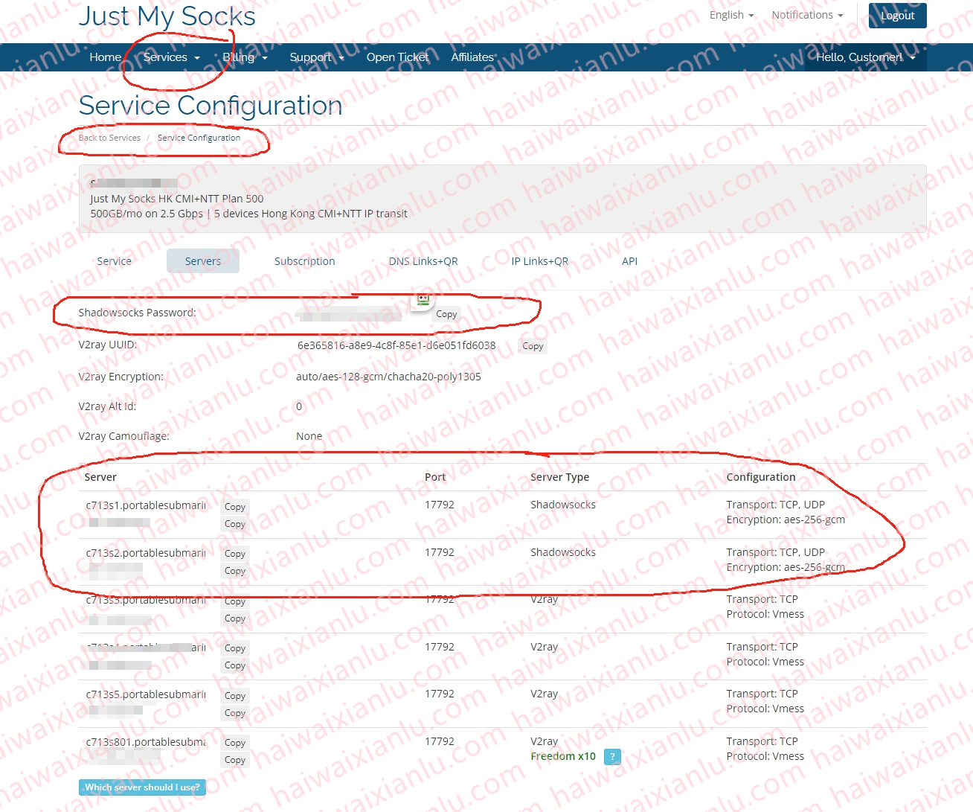Click Open Ticket in the navbar

coord(397,57)
